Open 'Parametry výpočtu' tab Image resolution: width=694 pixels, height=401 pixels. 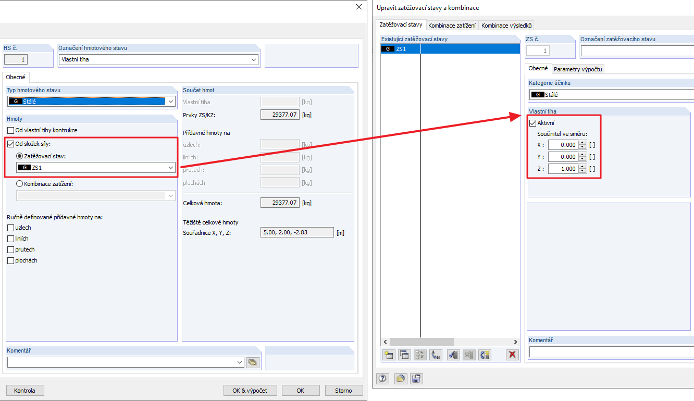coord(578,69)
